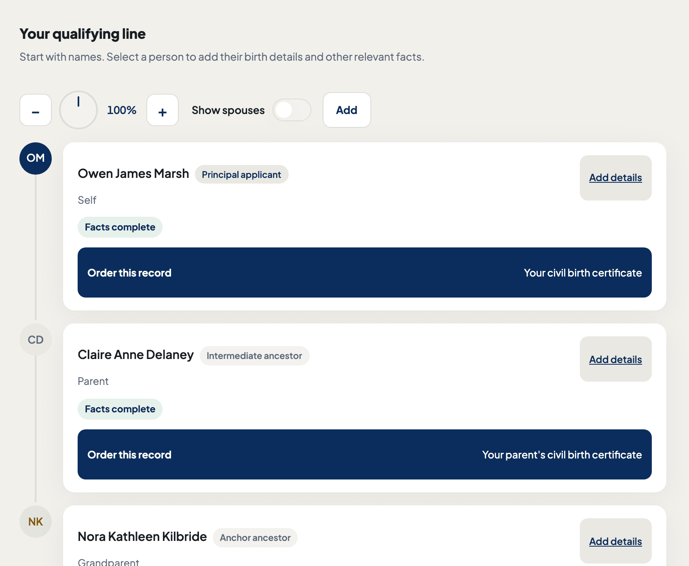The height and width of the screenshot is (566, 689).
Task: Click the zoom out minus button
Action: point(36,110)
